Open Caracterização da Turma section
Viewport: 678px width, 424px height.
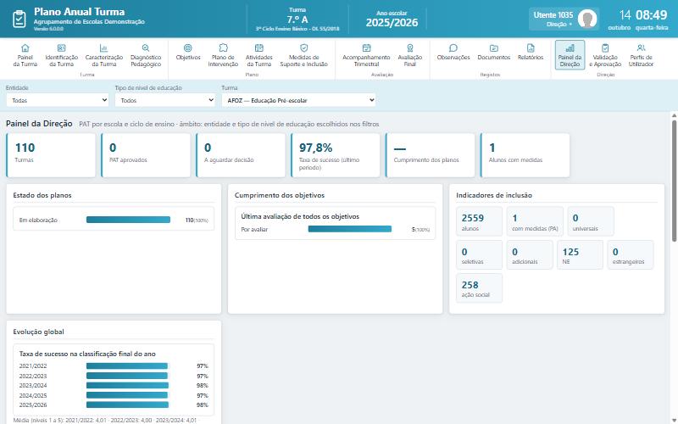coord(103,55)
